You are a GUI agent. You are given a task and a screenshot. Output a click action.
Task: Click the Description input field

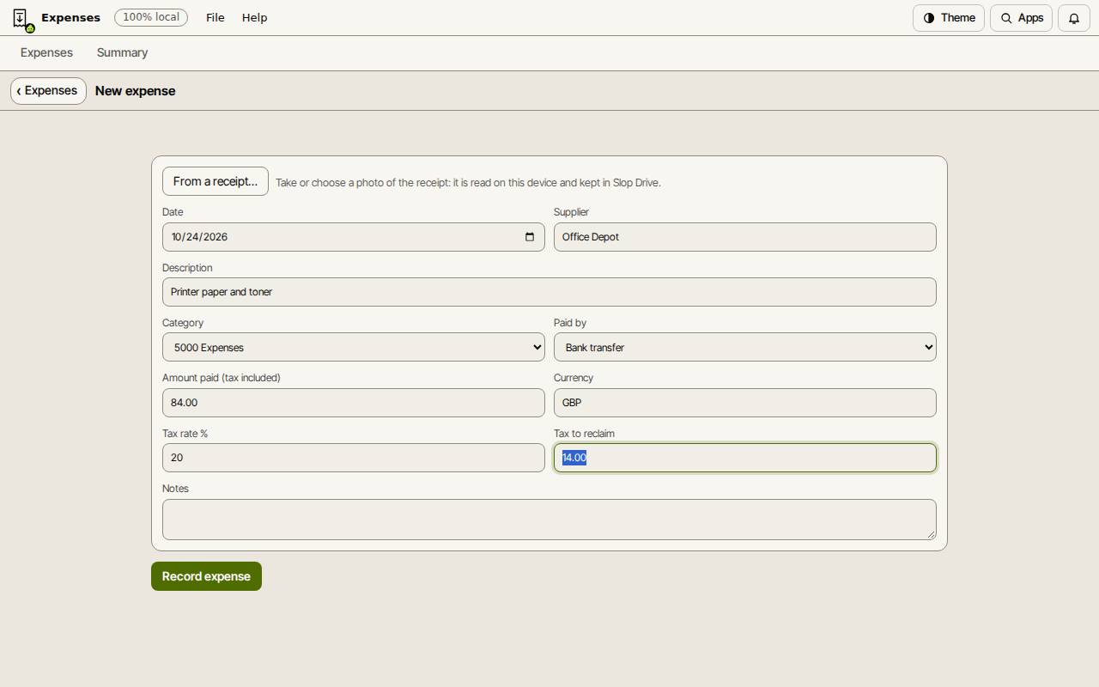click(x=549, y=292)
